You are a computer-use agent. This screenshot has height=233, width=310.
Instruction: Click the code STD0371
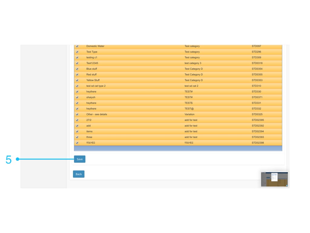click(x=257, y=97)
